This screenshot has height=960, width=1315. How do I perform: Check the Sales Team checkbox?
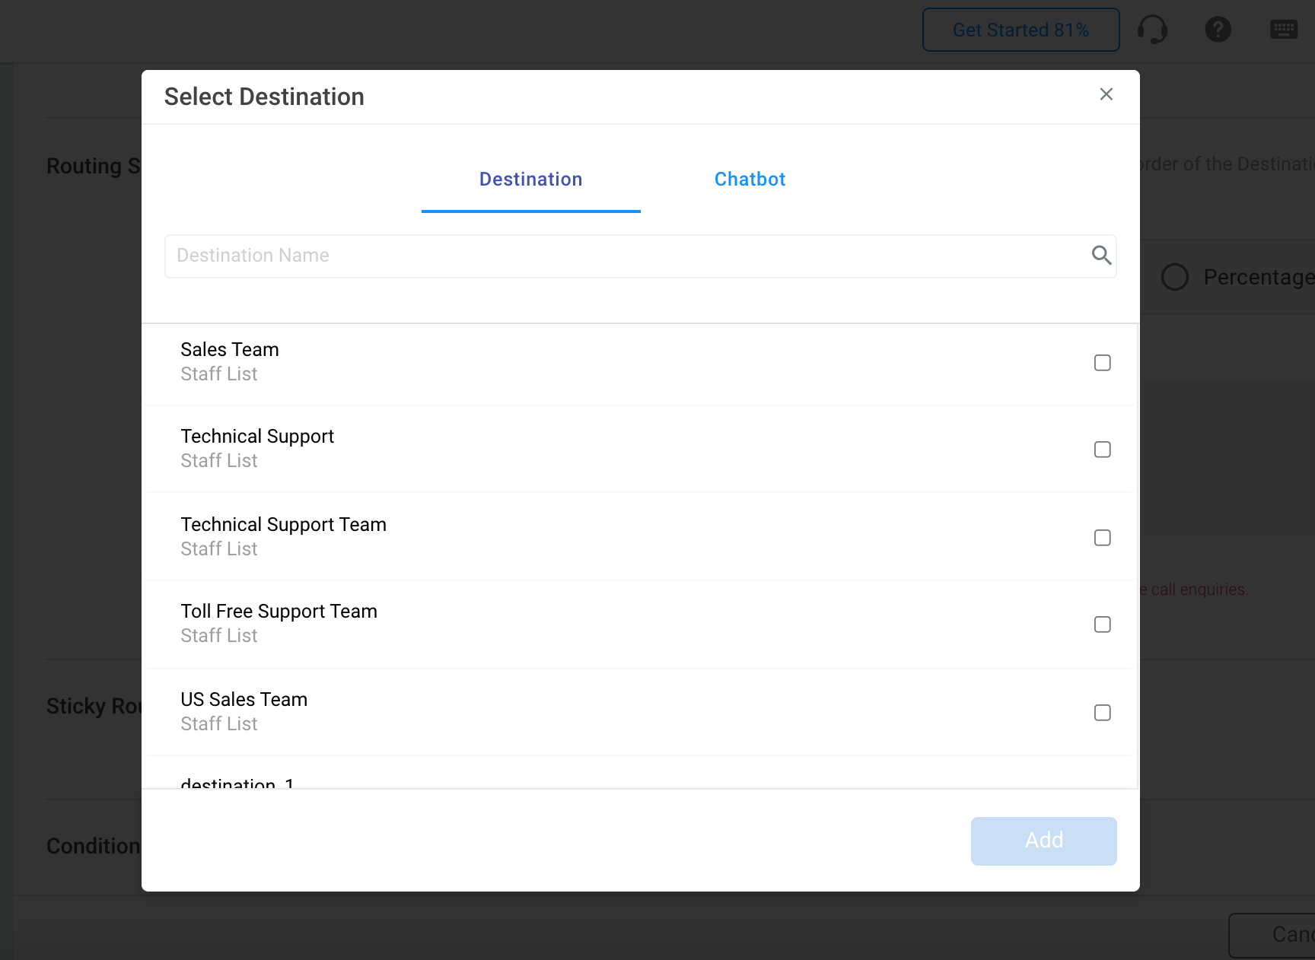[x=1103, y=363]
